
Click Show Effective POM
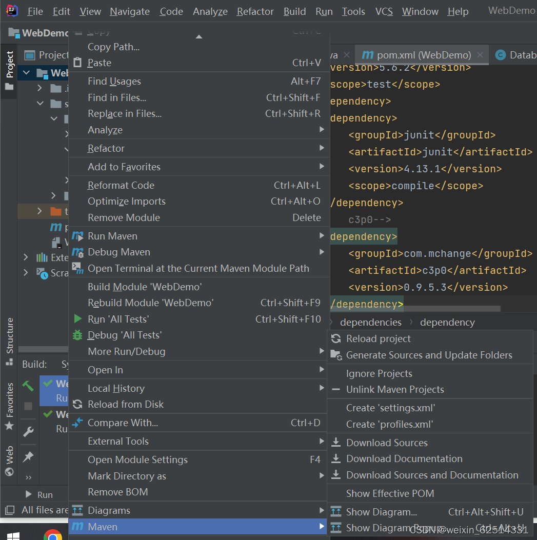(430, 493)
